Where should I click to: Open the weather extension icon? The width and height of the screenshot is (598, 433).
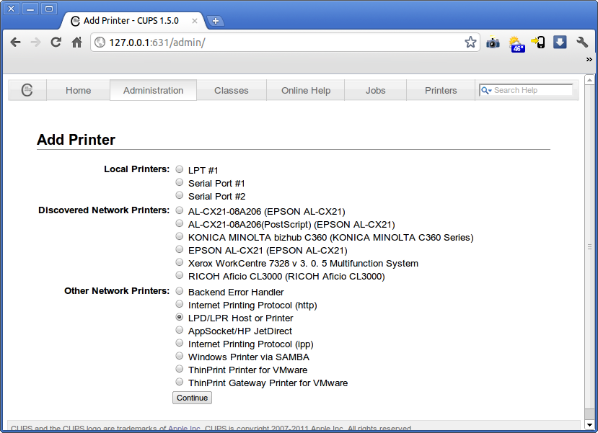pos(516,43)
